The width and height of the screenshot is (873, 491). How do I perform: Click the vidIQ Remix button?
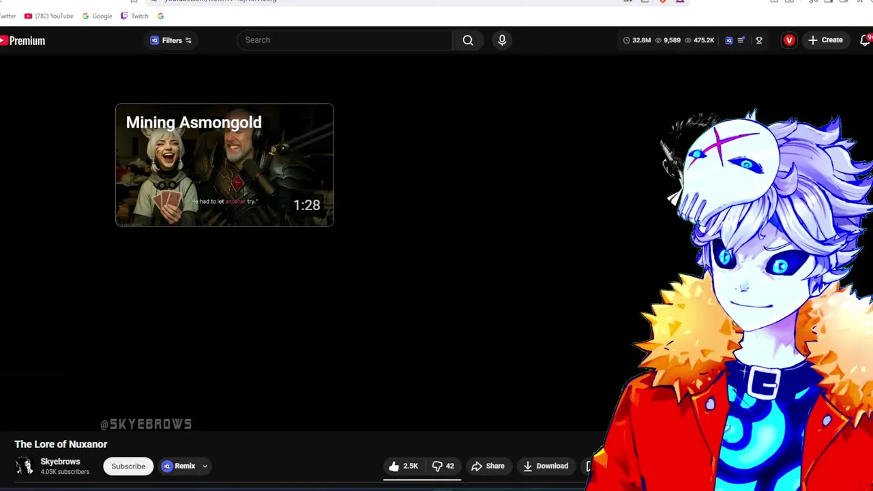[179, 466]
